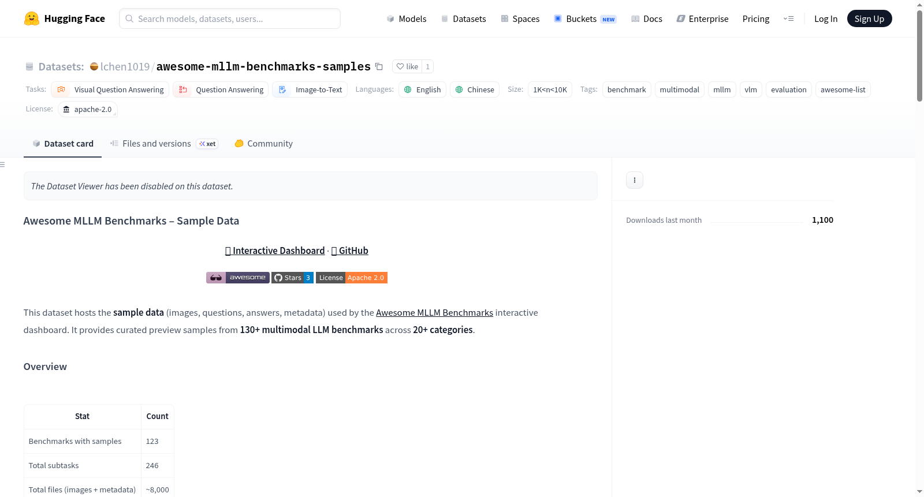Screen dimensions: 924x497
Task: Copy dataset name with the copy icon
Action: click(379, 66)
